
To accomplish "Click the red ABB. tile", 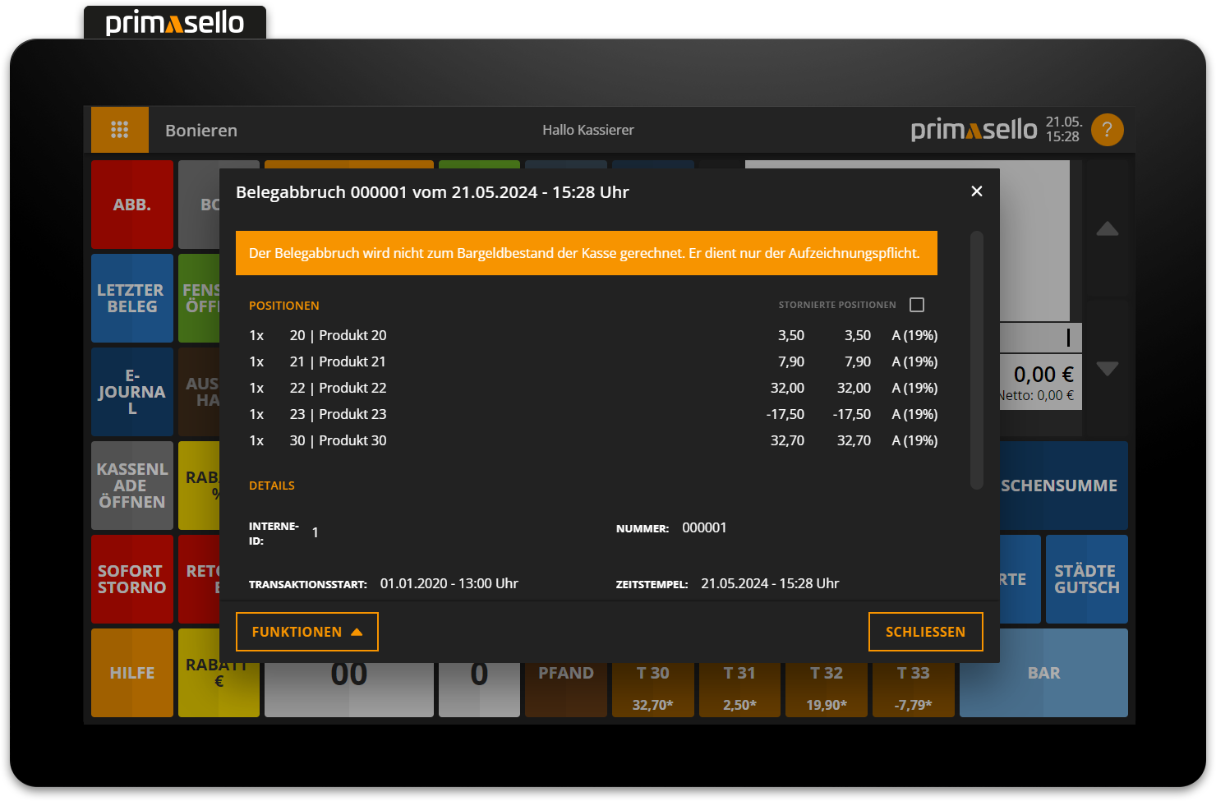I will (132, 205).
